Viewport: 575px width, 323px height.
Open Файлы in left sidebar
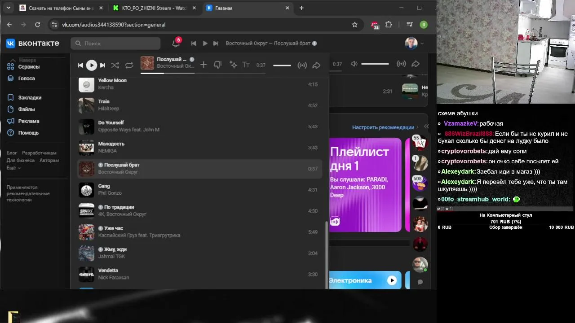[x=27, y=109]
